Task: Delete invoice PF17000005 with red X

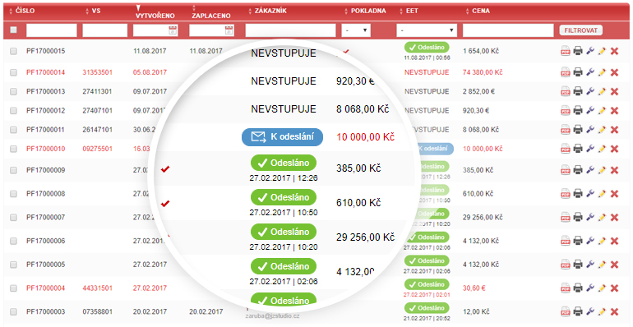Action: pyautogui.click(x=614, y=265)
